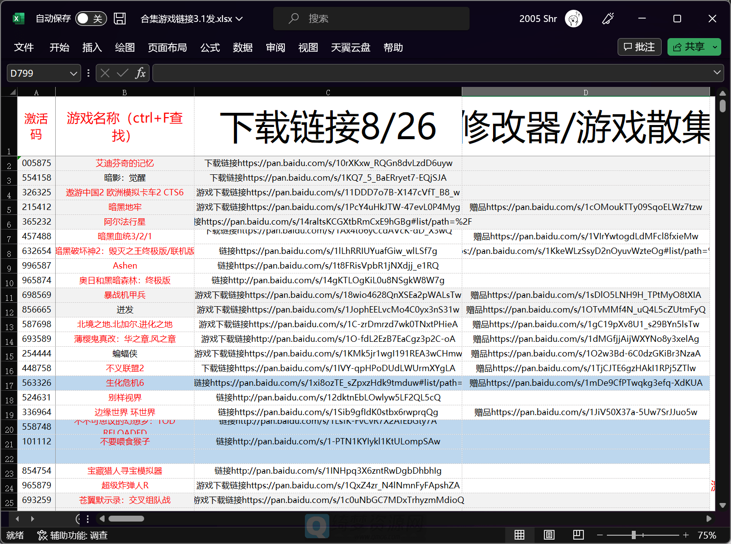Click the Name Box showing D799
Viewport: 731px width, 544px height.
[x=38, y=73]
